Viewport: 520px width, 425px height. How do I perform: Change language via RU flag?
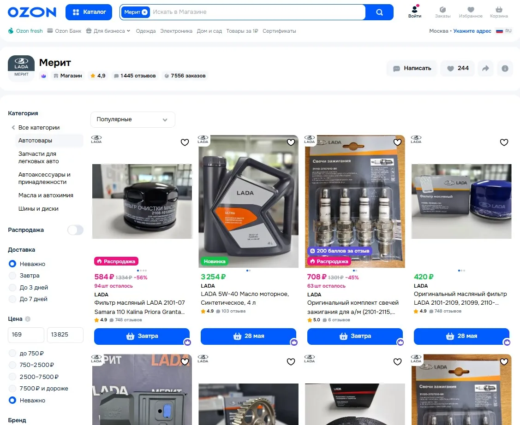click(504, 31)
